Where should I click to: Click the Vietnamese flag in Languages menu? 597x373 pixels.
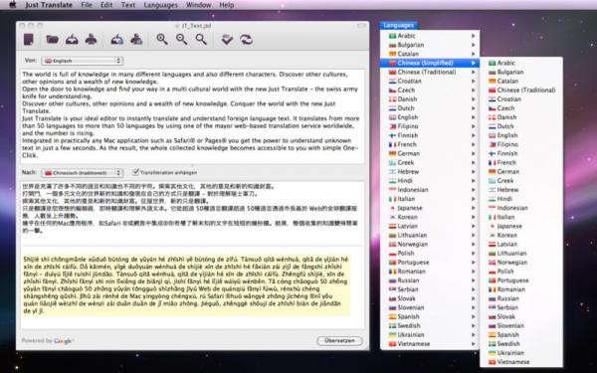pyautogui.click(x=392, y=344)
